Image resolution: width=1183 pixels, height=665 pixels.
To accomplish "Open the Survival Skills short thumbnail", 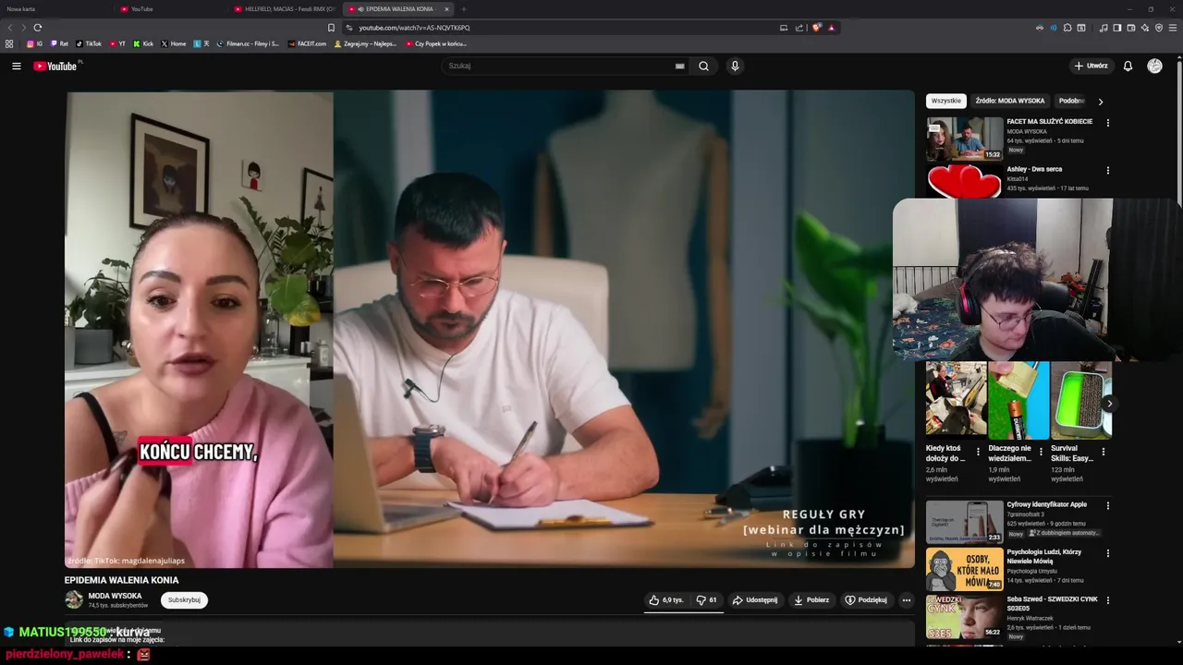I will click(x=1081, y=400).
